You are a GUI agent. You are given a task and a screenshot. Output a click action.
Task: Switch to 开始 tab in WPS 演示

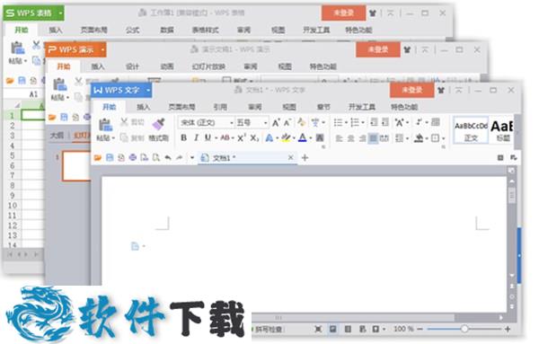[x=64, y=66]
